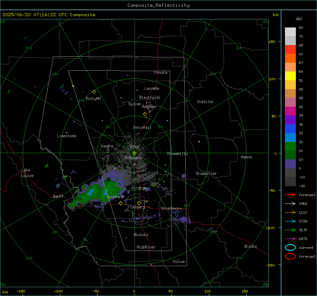
Task: Click the purple echo cluster south of Strathmore
Action: (181, 219)
